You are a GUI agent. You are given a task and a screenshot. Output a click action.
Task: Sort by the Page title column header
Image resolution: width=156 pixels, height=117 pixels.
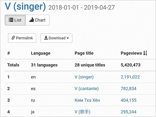[x=84, y=53]
